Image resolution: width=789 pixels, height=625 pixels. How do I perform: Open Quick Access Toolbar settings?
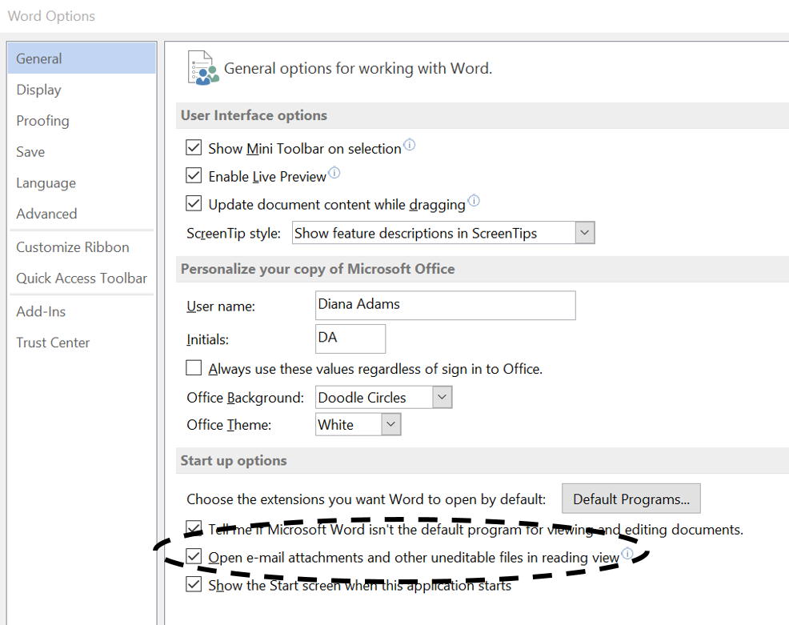click(82, 278)
